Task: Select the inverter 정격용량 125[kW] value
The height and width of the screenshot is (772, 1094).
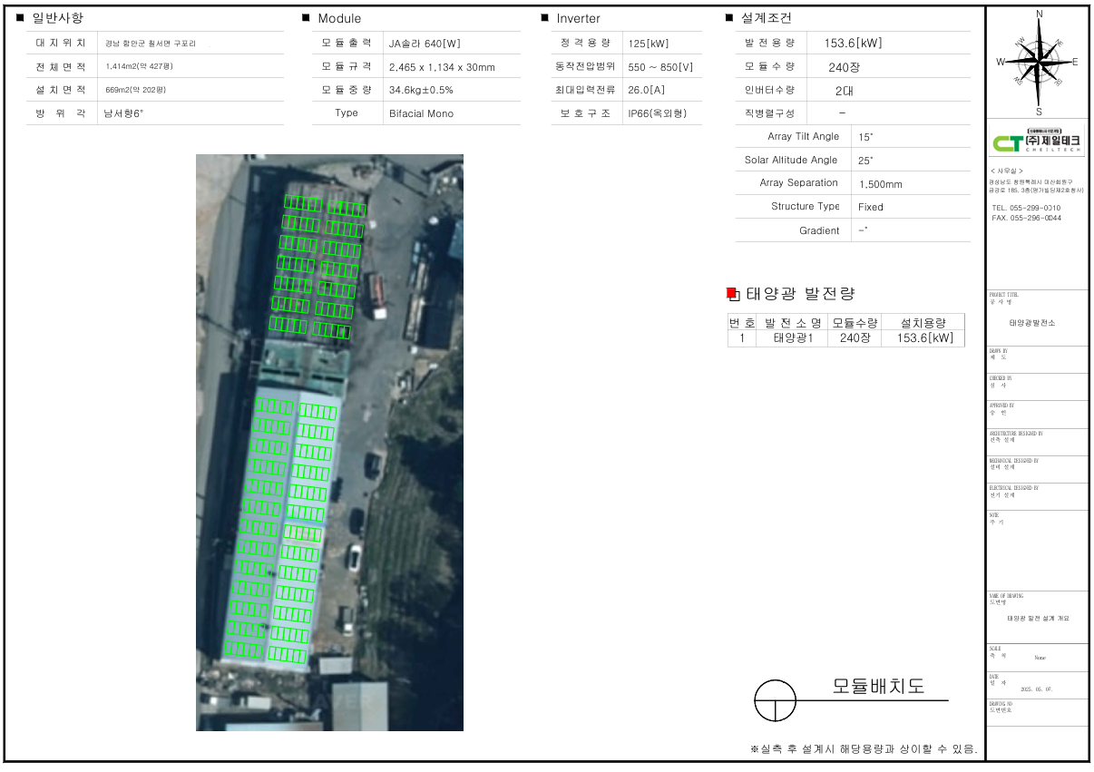Action: pos(648,44)
